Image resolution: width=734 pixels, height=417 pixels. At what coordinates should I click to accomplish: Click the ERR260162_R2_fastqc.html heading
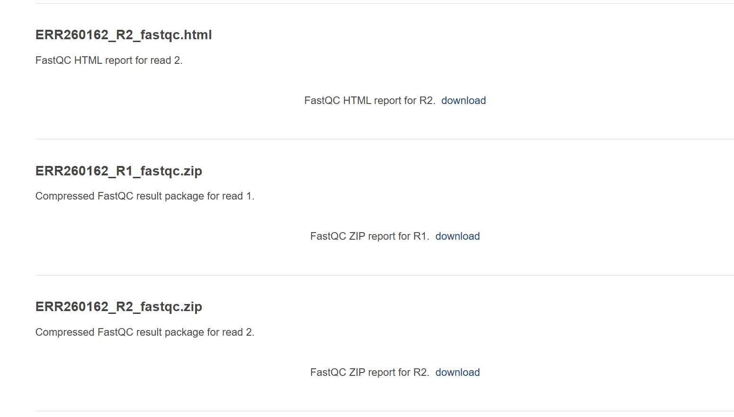[x=124, y=35]
